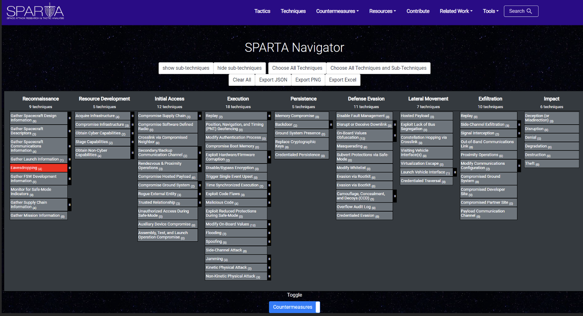Screen dimensions: 583x316
Task: Expand Backdoor sub-techniques handle
Action: [x=331, y=125]
